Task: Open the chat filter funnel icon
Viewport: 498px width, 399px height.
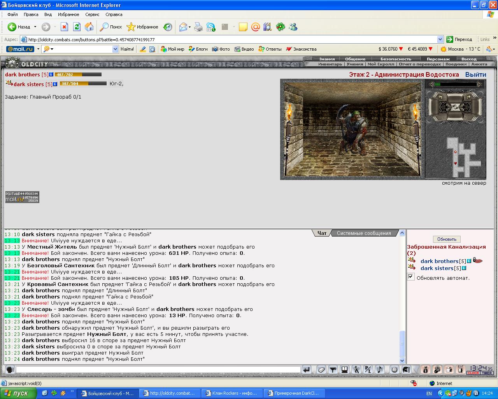Action: tap(333, 370)
